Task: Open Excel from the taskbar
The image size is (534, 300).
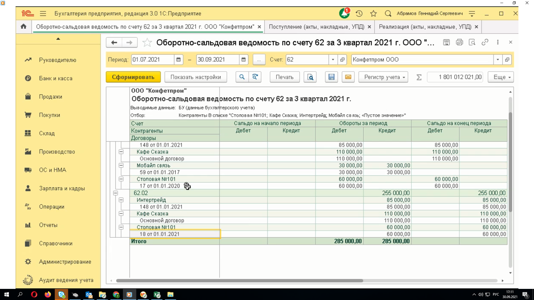Action: 157,294
